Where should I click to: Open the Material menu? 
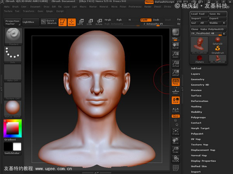point(104,7)
